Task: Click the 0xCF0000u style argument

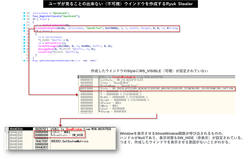Action: 112,28
